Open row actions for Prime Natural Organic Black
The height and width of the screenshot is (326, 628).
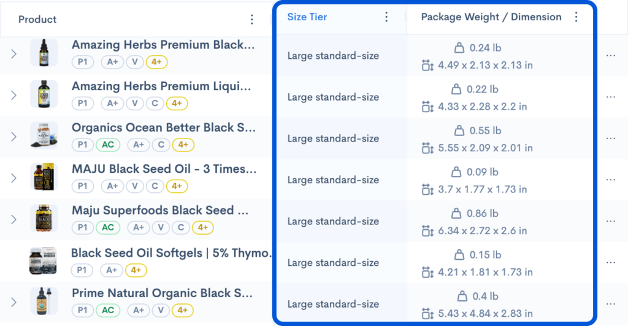(610, 303)
